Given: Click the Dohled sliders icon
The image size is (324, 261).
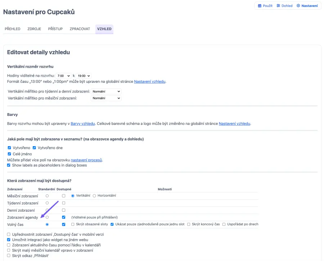Looking at the screenshot, I should coord(278,6).
